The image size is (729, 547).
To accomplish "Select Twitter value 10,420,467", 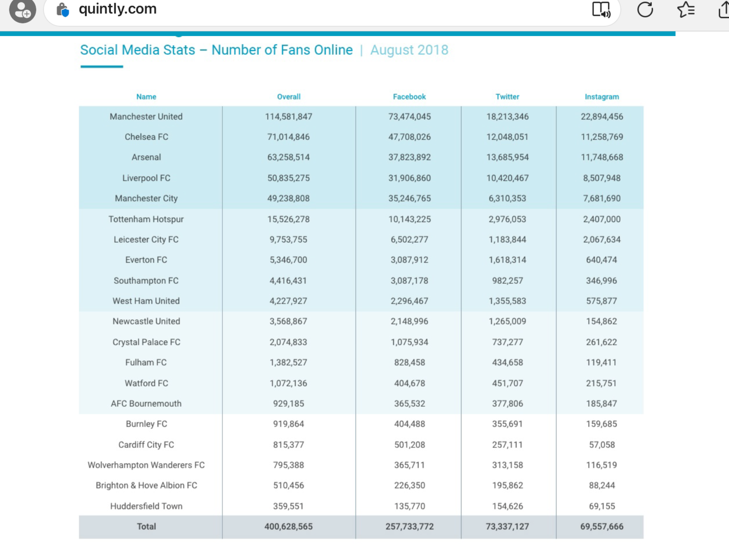I will coord(507,178).
